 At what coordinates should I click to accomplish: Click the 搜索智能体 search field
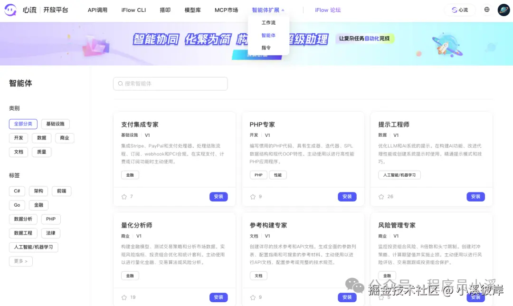pos(170,83)
